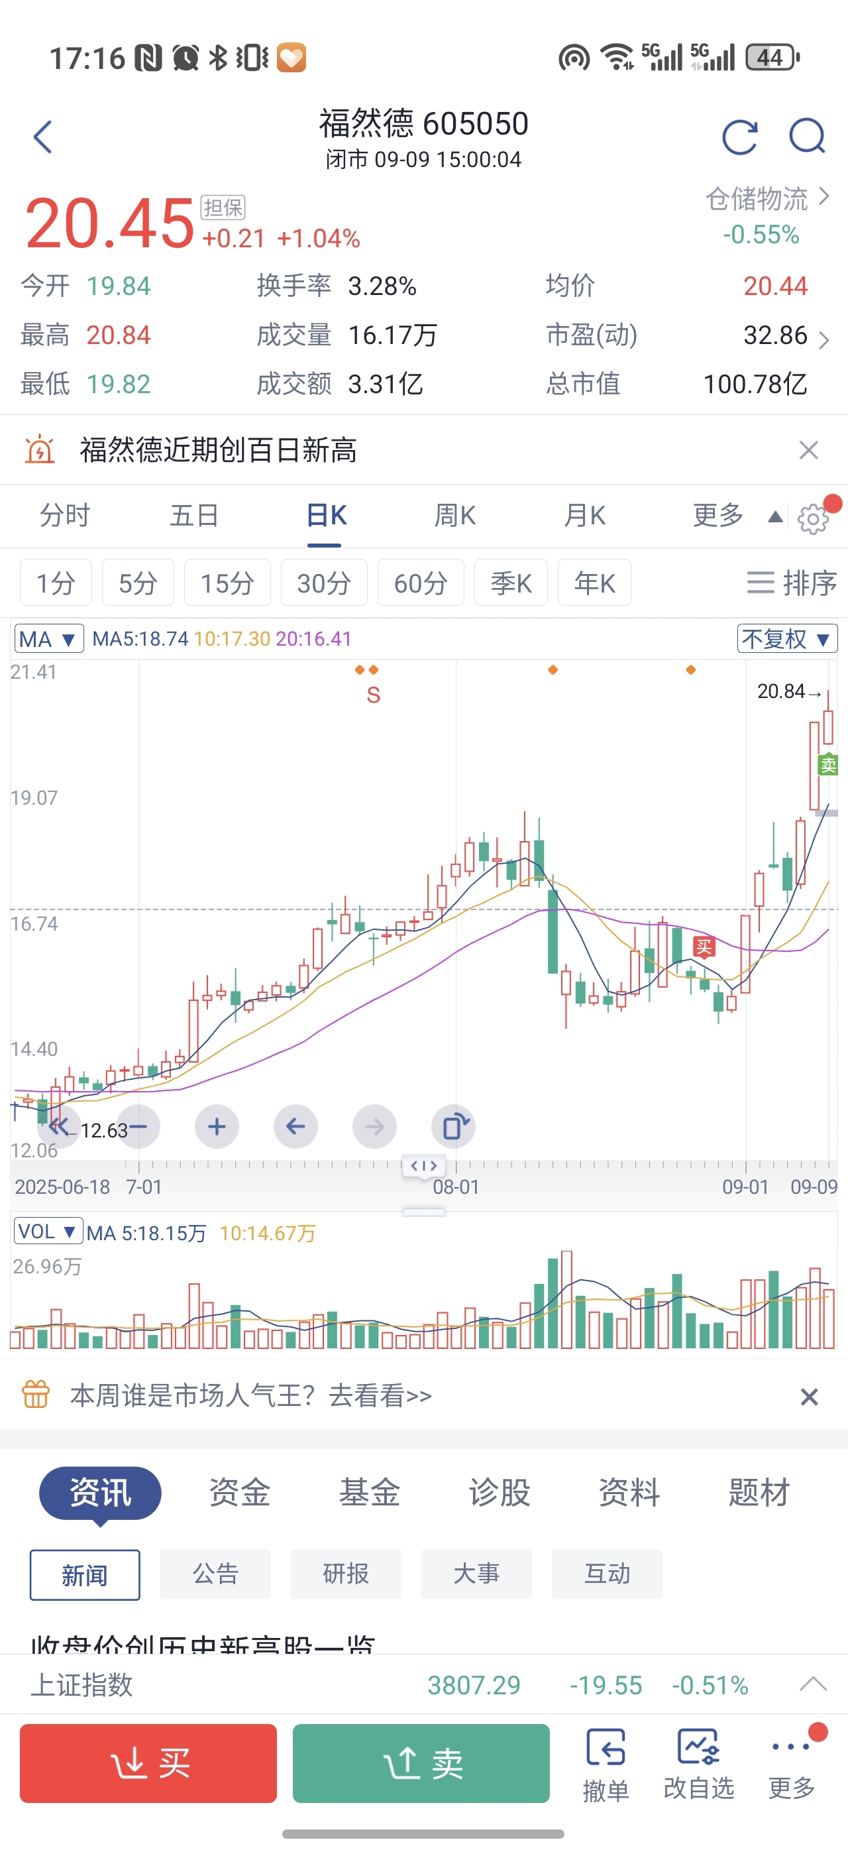The image size is (848, 1856).
Task: Open MA indicator dropdown
Action: (x=49, y=638)
